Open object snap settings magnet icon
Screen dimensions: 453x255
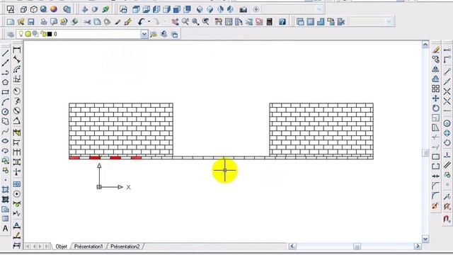click(x=447, y=219)
